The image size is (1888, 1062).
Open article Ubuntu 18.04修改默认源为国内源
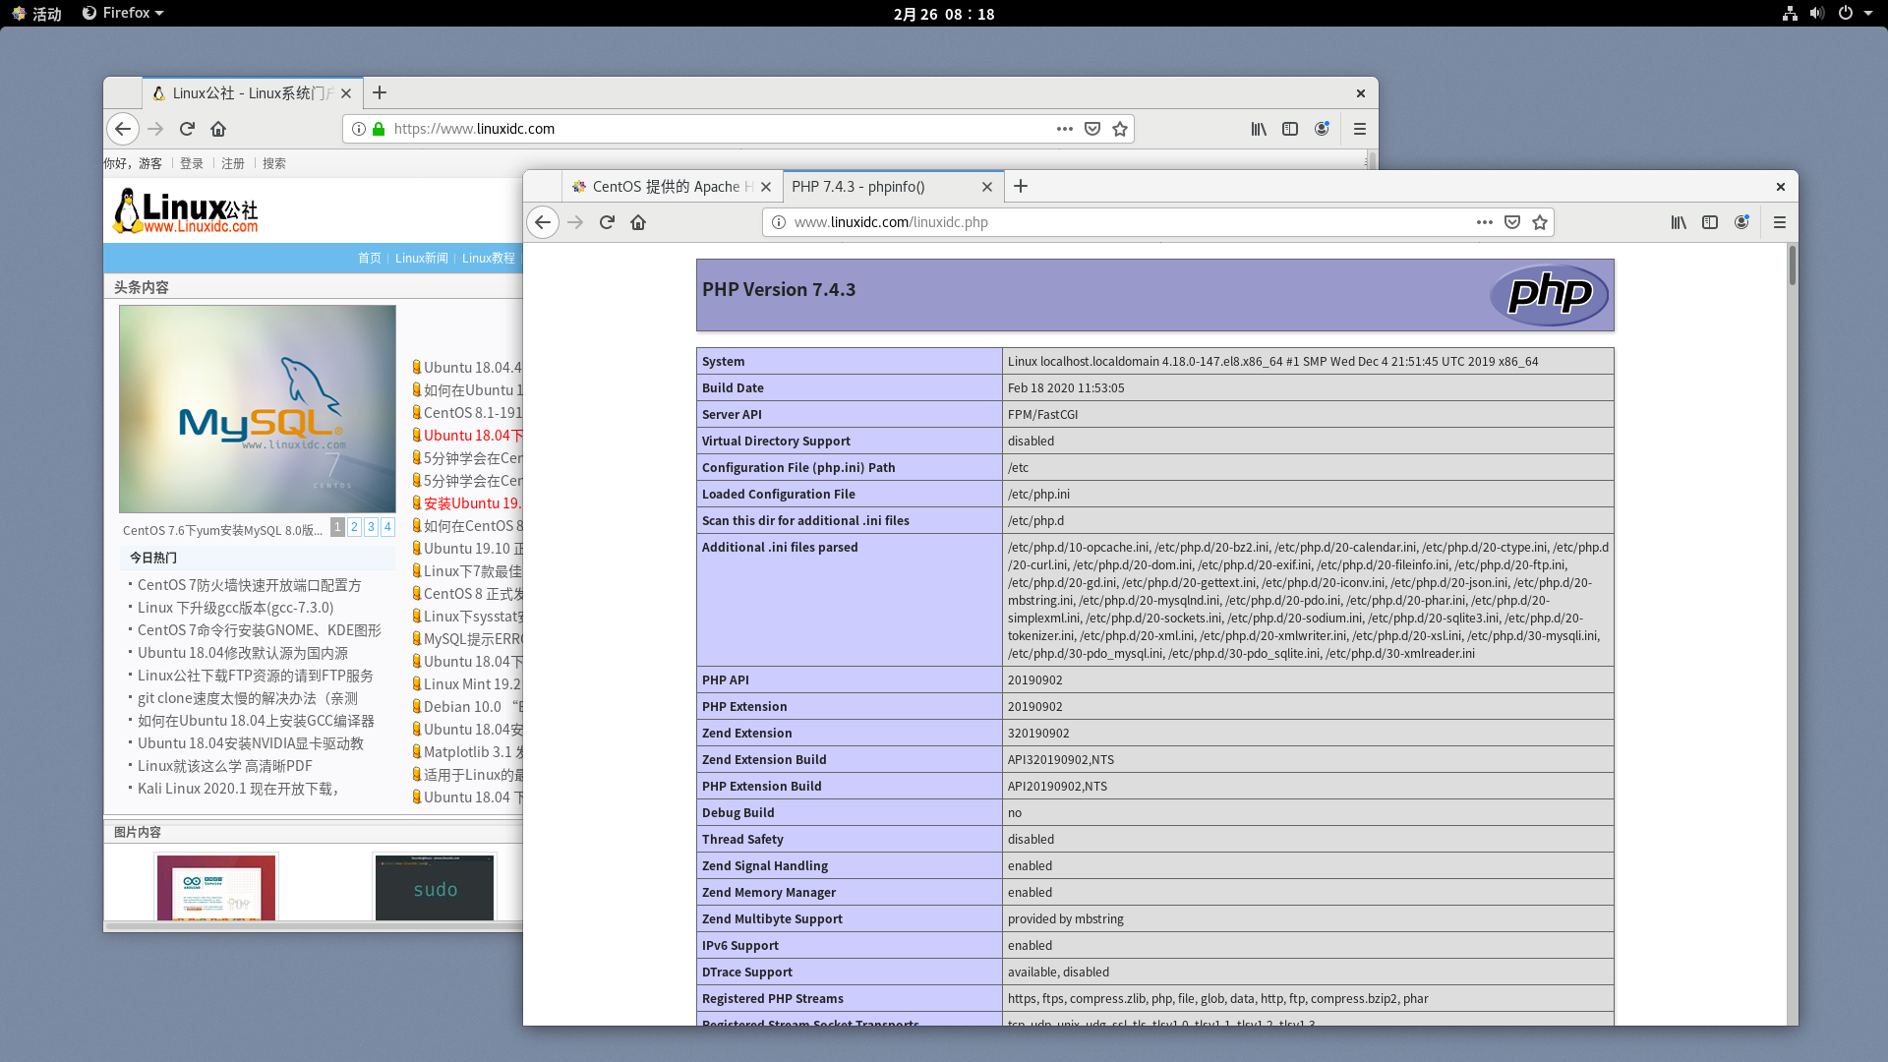(x=242, y=653)
